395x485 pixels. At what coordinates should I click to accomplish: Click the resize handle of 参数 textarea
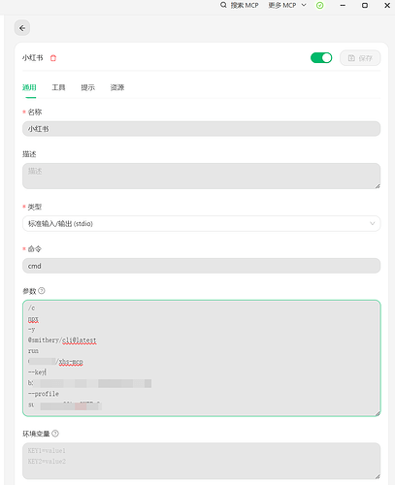click(378, 413)
